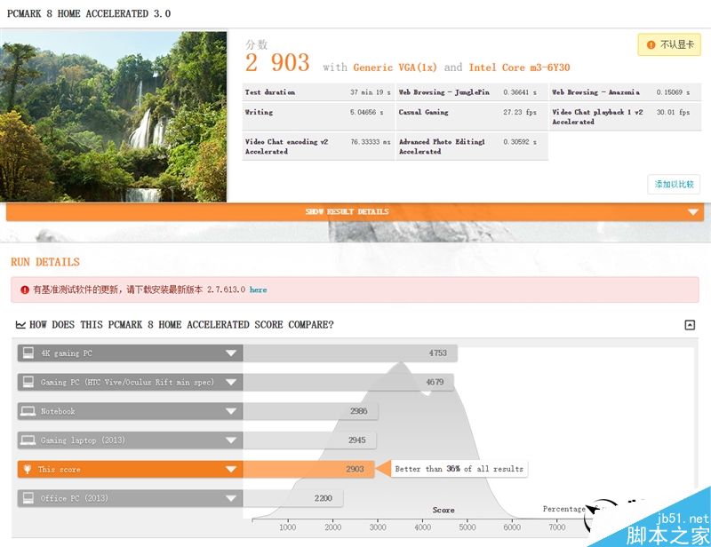Click the Gaming laptop (2013) laptop icon
This screenshot has width=711, height=547.
tap(28, 440)
